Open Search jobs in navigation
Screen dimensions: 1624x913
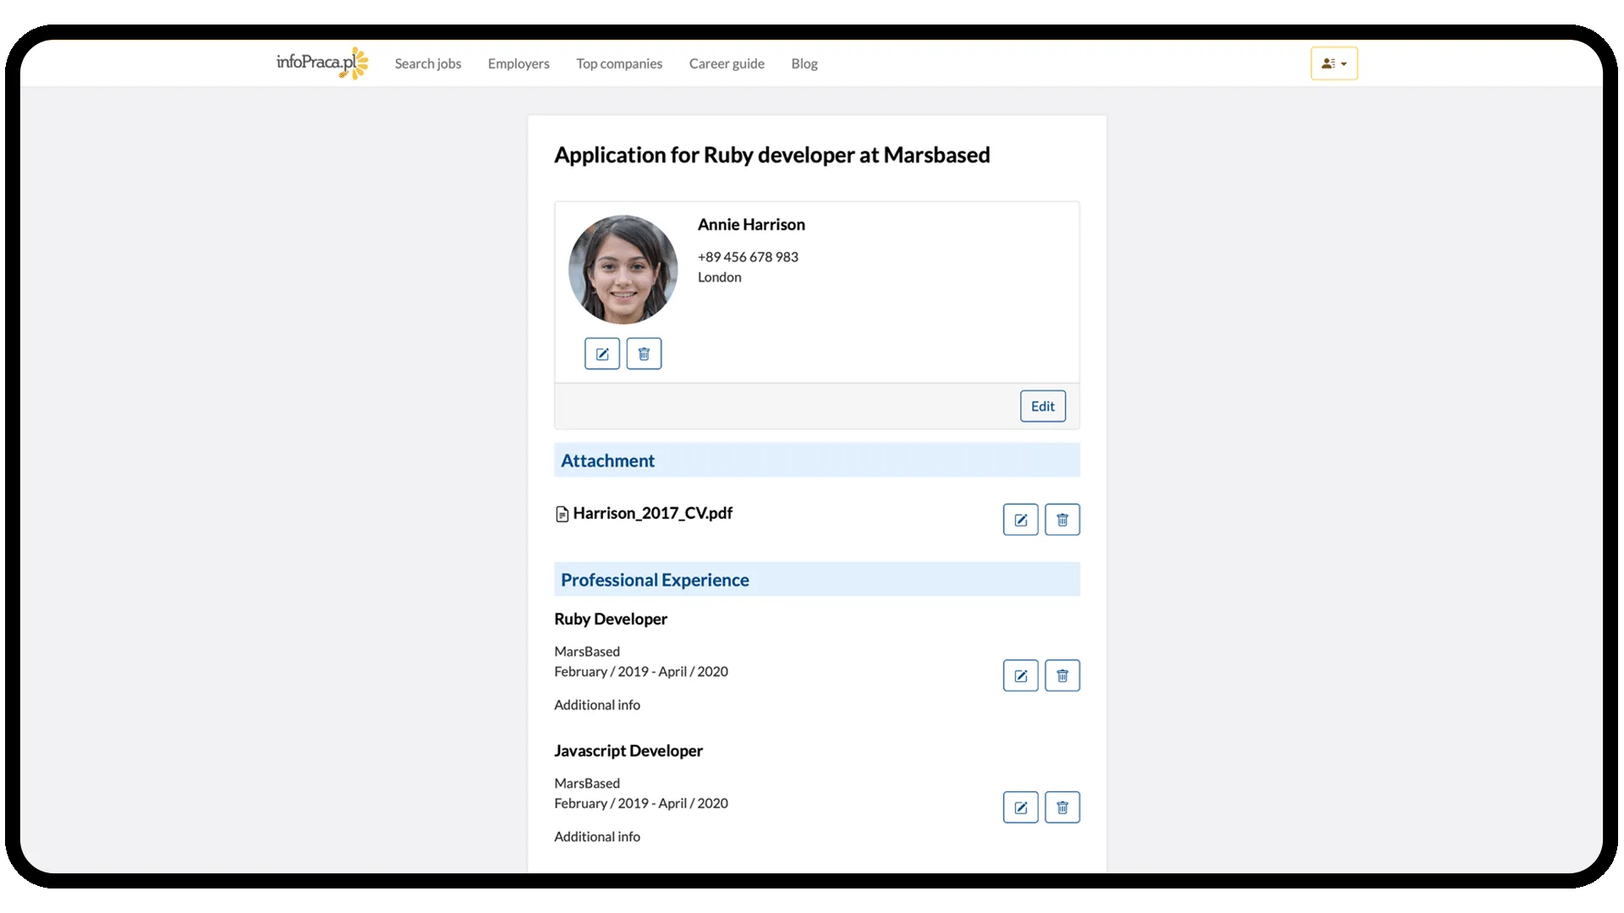[x=428, y=63]
